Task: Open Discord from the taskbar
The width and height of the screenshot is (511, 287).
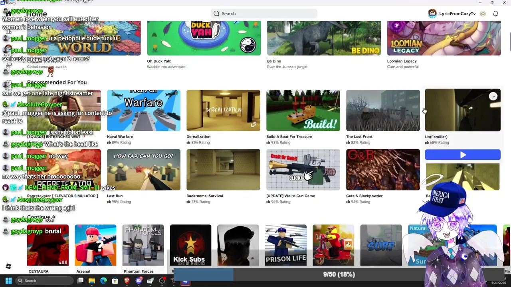Action: point(139,281)
